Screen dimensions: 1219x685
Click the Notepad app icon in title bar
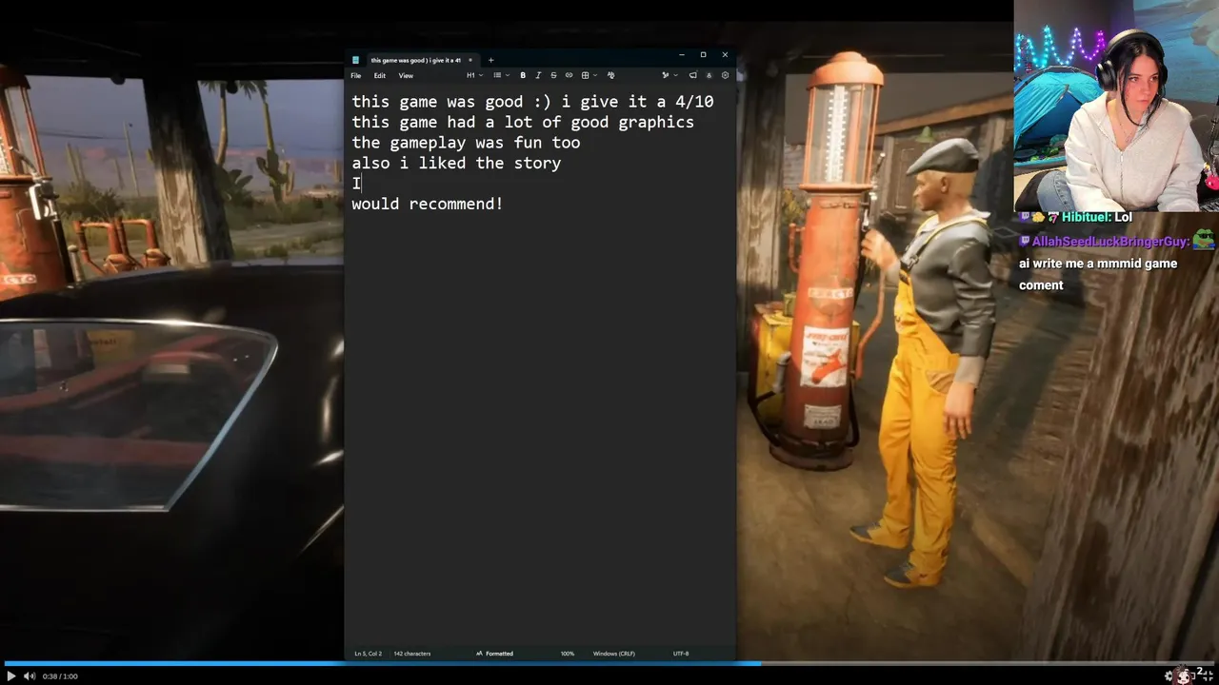click(x=355, y=60)
